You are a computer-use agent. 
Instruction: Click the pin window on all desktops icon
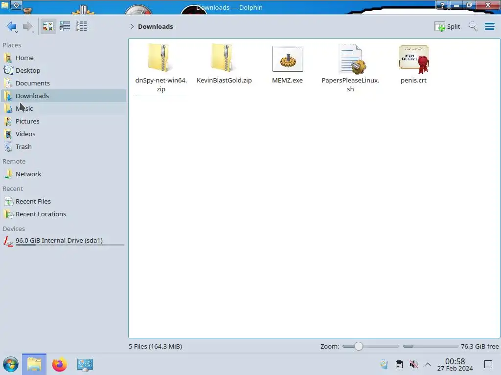point(17,5)
